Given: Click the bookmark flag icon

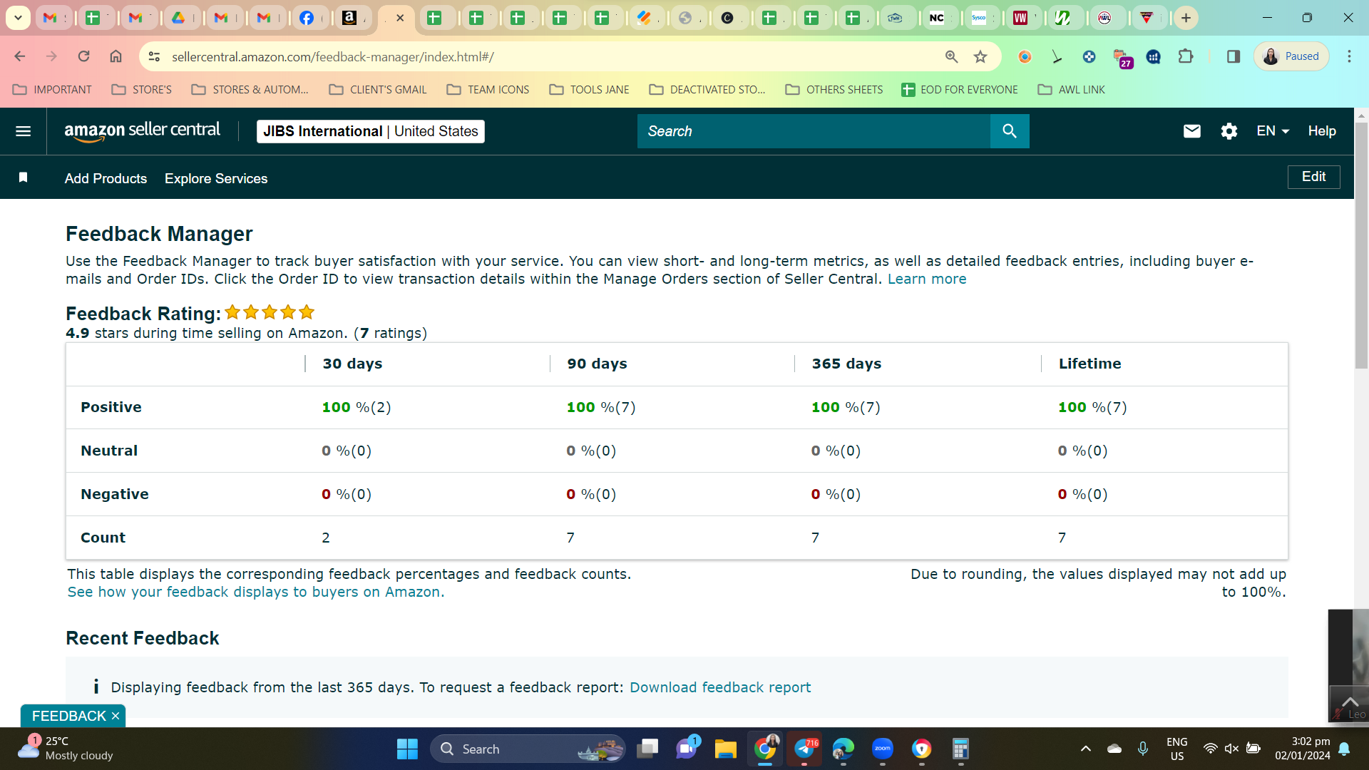Looking at the screenshot, I should (x=23, y=178).
